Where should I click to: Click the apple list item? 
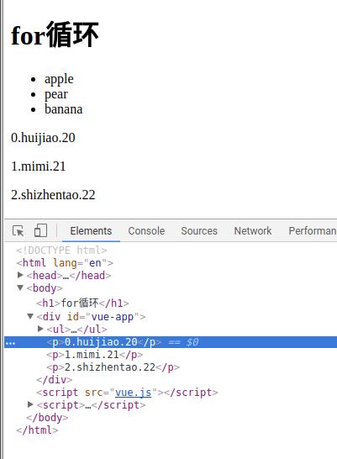coord(59,79)
